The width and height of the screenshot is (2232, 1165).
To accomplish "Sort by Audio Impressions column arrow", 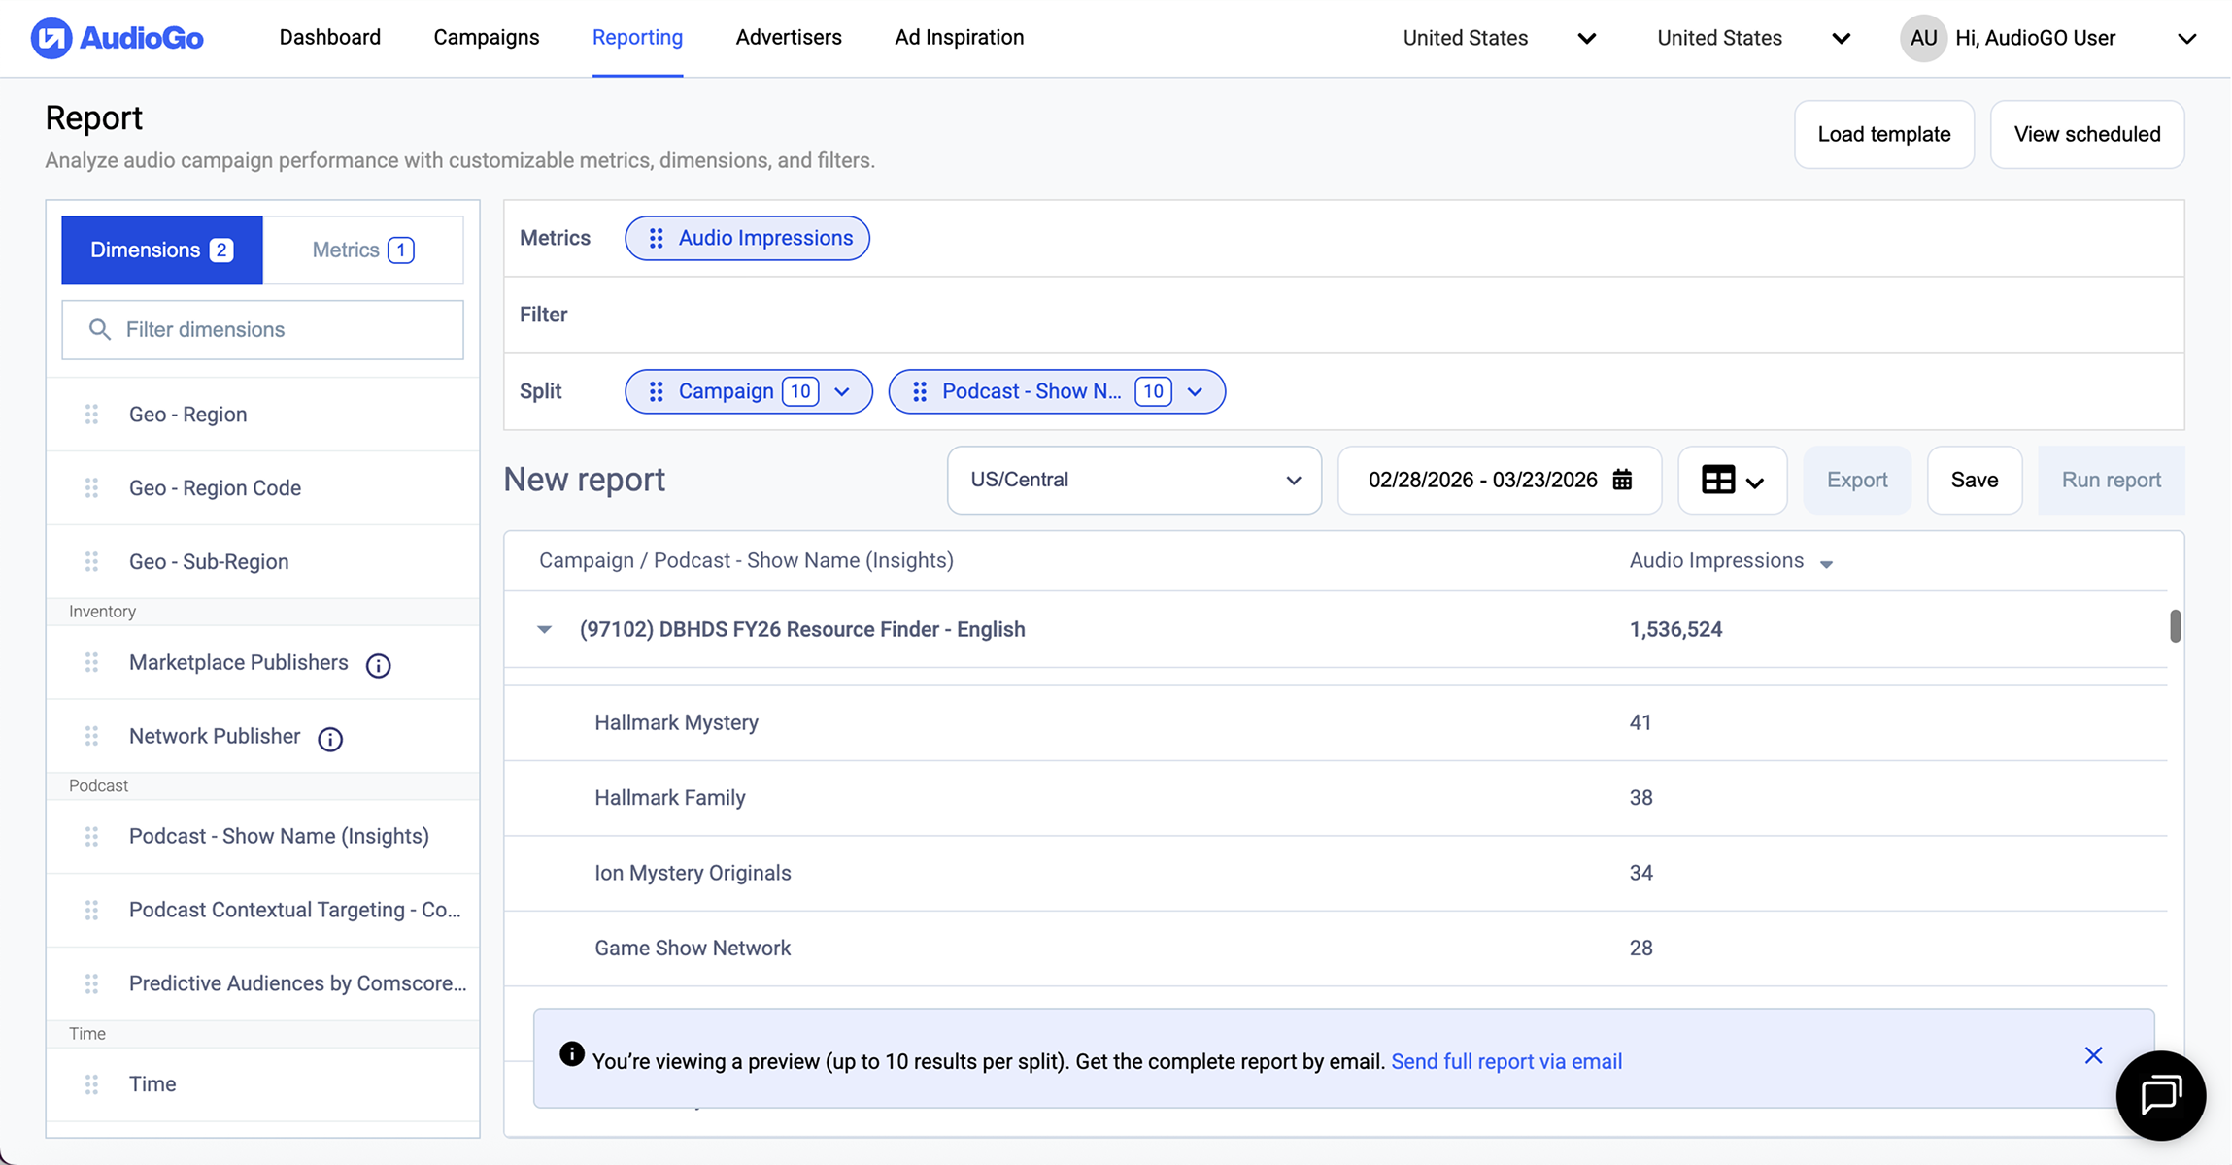I will 1826,564.
